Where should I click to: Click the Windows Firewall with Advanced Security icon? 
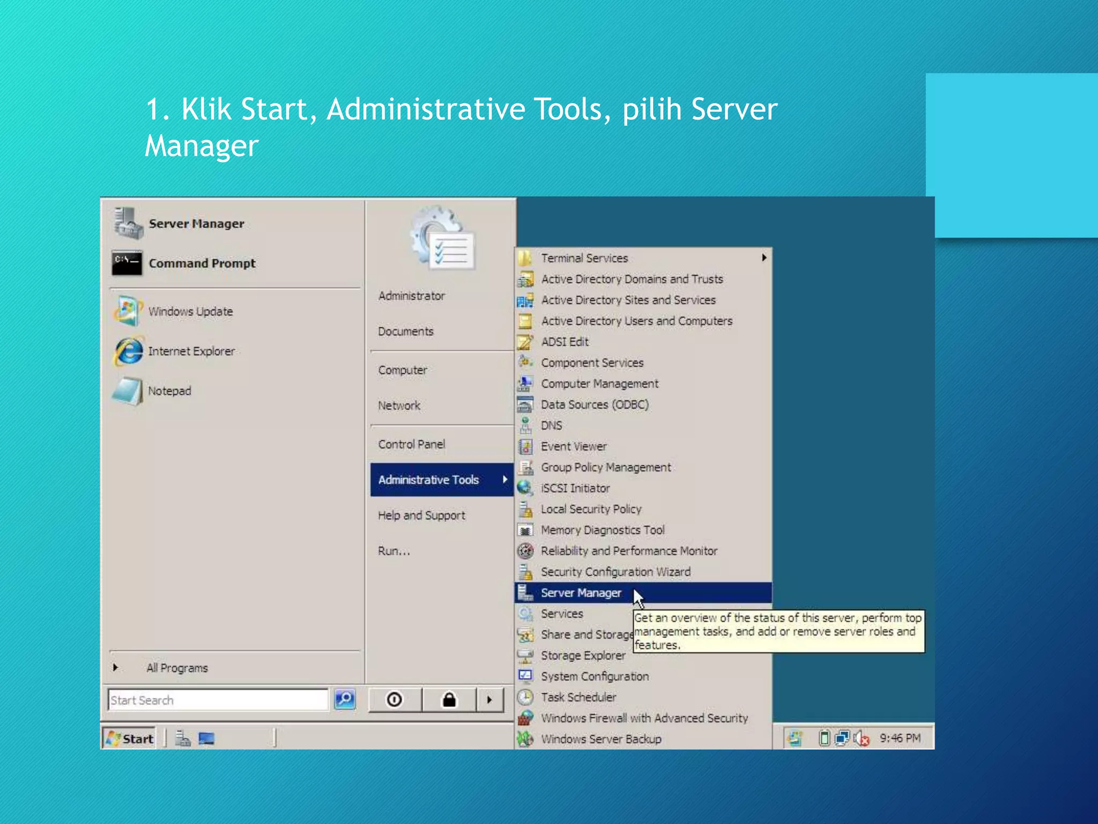point(525,718)
